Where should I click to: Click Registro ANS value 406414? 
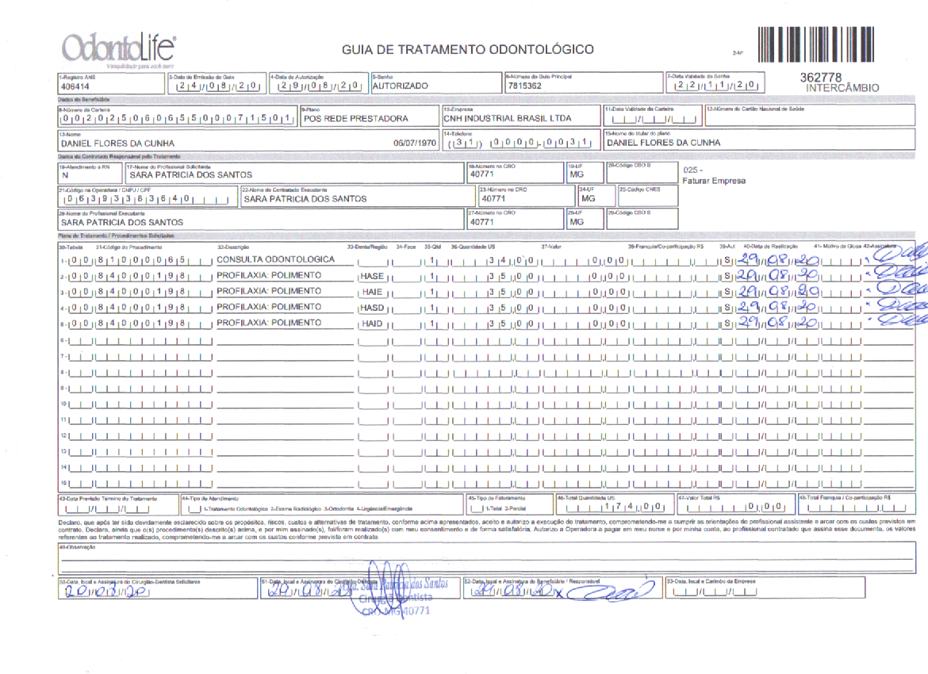[x=75, y=86]
